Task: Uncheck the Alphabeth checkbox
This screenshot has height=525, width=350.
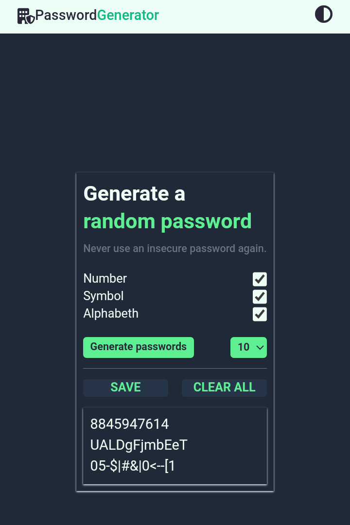Action: (x=259, y=314)
